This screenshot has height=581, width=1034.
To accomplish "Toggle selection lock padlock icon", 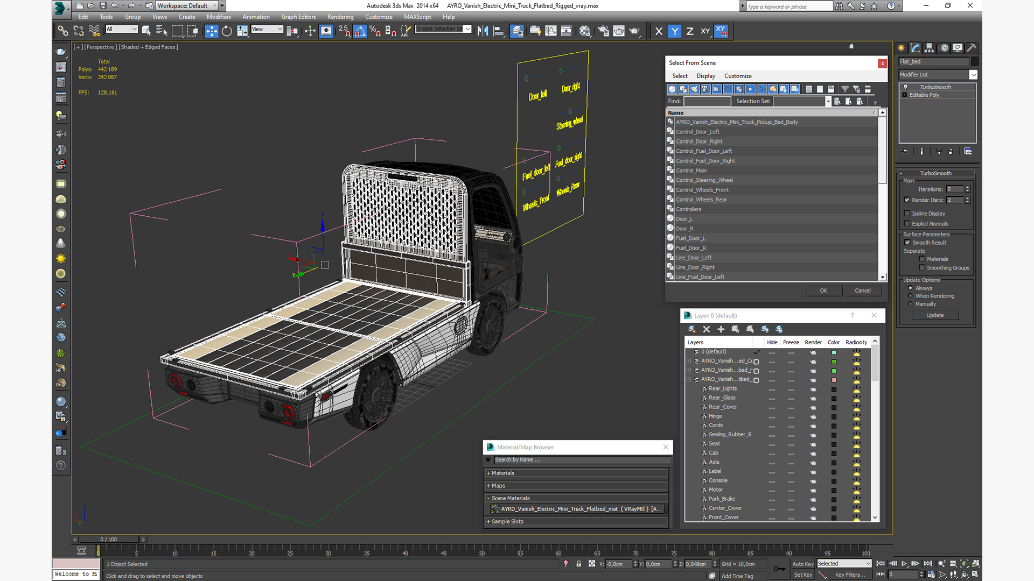I will click(x=579, y=564).
